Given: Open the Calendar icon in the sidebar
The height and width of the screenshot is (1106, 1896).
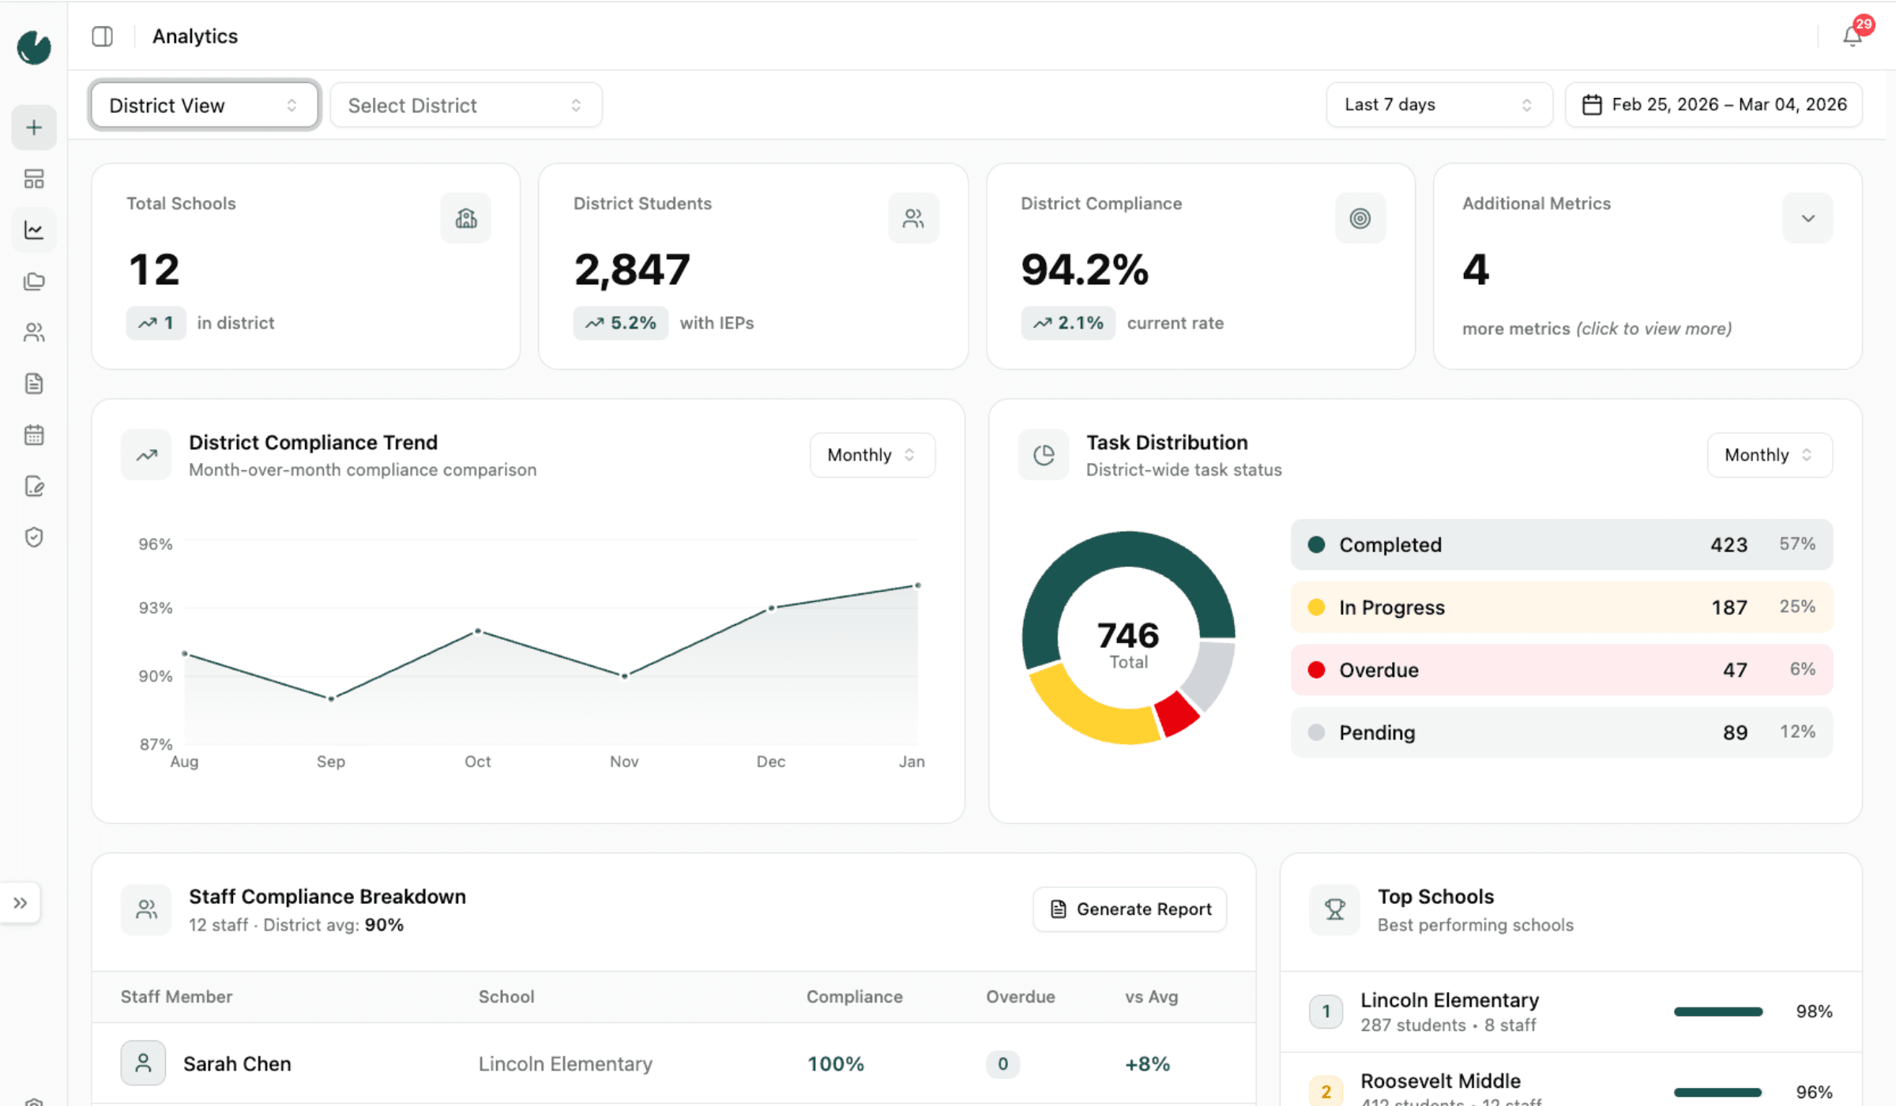Looking at the screenshot, I should [x=33, y=434].
